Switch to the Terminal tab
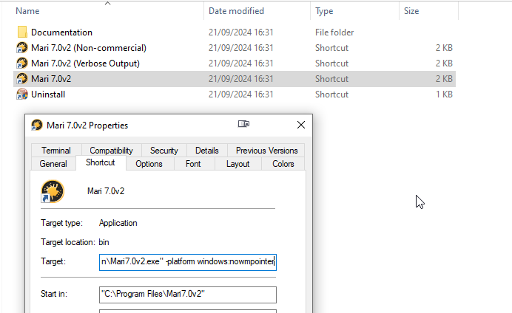The height and width of the screenshot is (313, 512). coord(56,151)
